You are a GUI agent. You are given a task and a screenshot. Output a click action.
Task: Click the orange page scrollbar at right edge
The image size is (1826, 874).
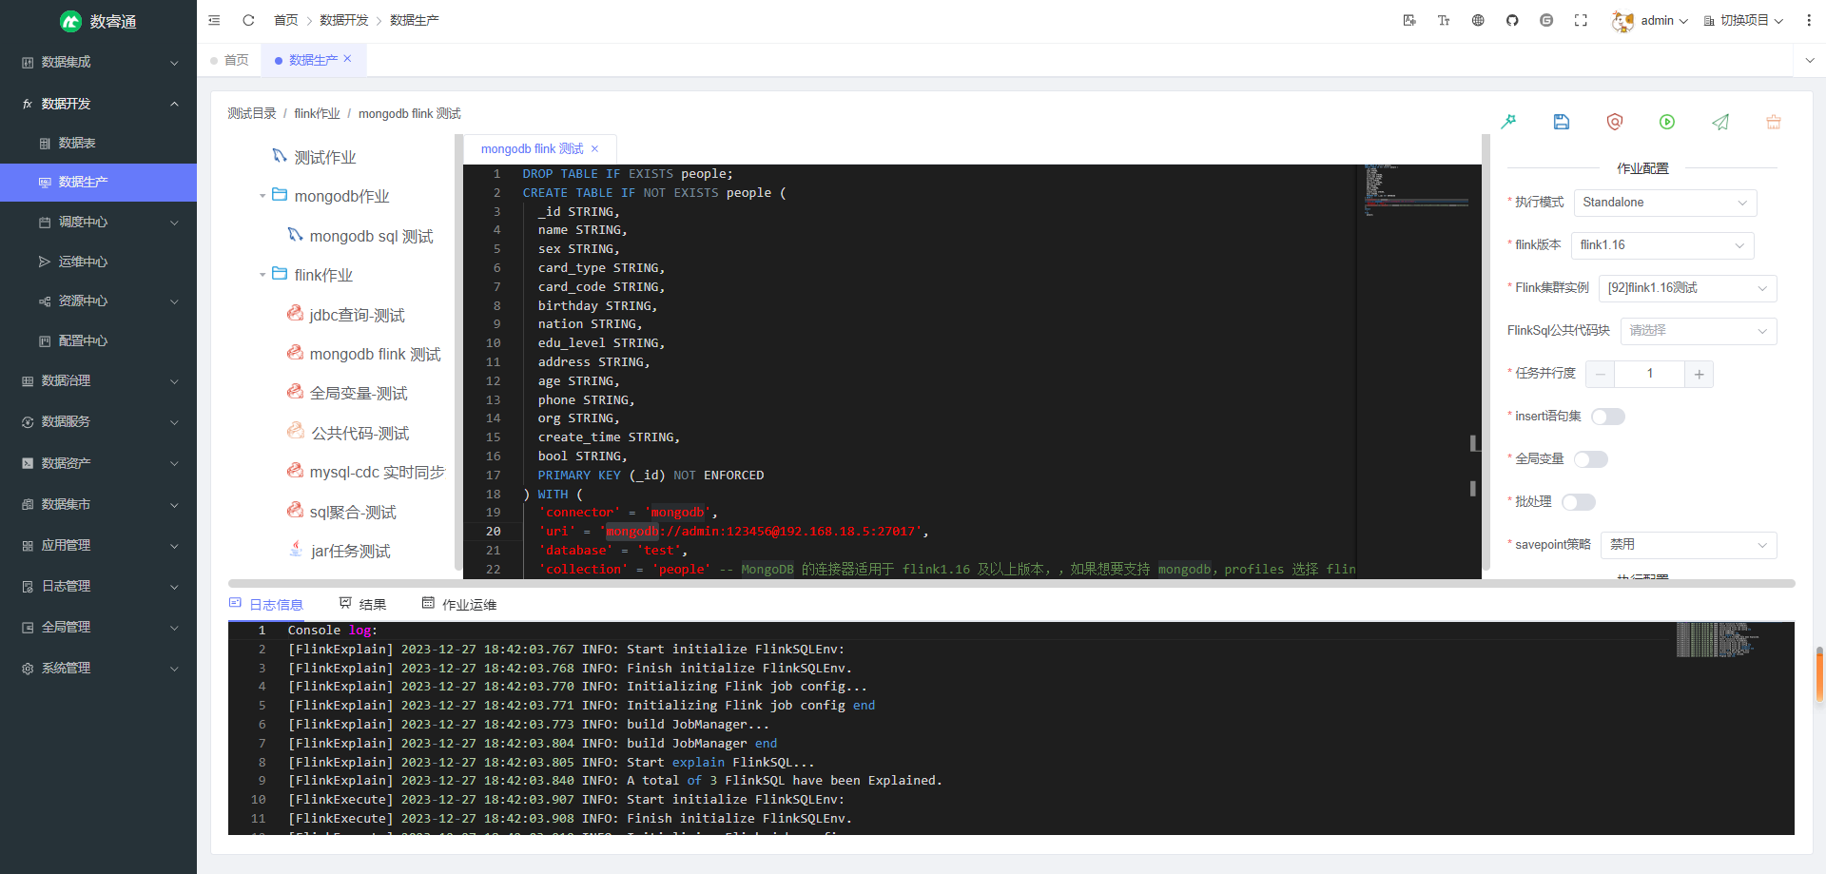[x=1819, y=674]
